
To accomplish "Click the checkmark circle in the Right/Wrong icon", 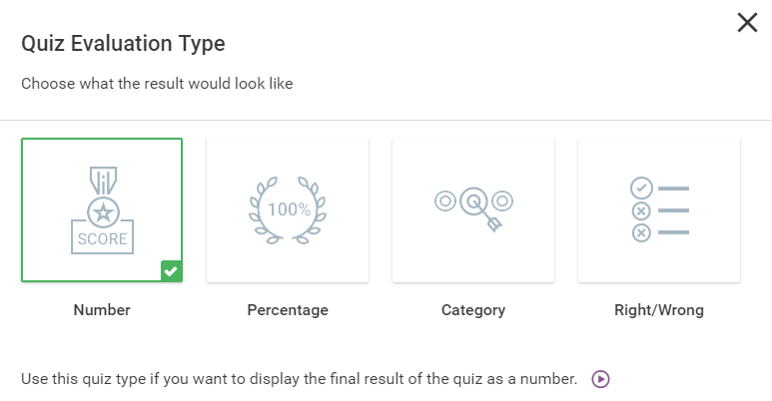I will coord(641,188).
